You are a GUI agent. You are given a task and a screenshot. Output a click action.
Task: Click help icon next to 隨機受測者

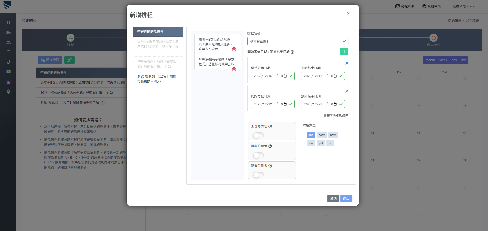tap(270, 166)
